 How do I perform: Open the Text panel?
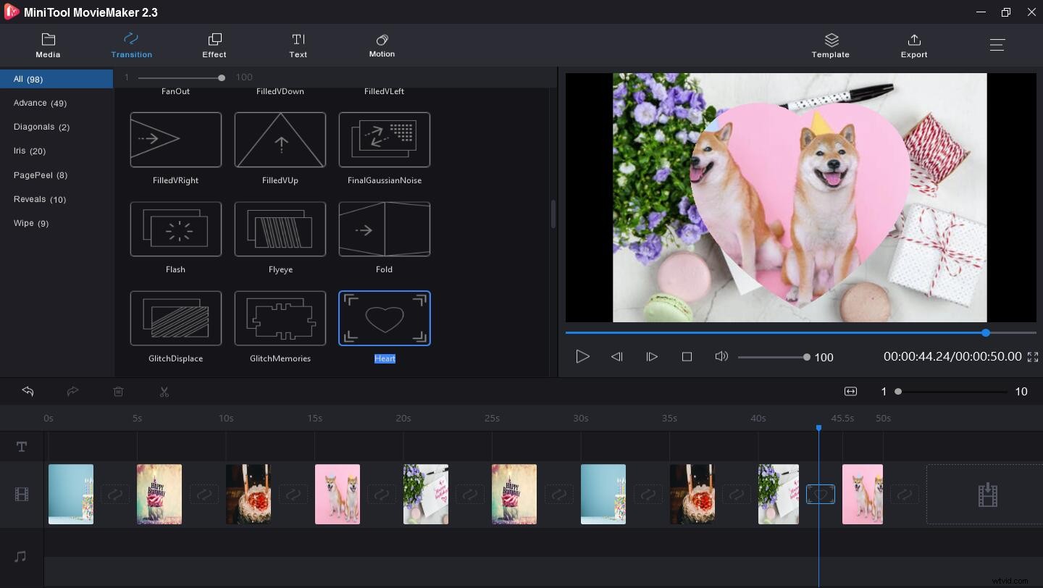click(298, 45)
